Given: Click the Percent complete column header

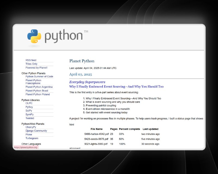Looking at the screenshot, I should click(129, 129).
